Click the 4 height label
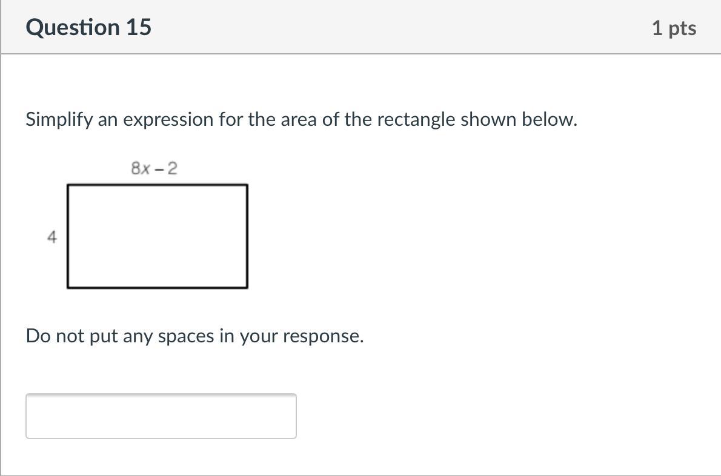The image size is (721, 476). point(52,238)
